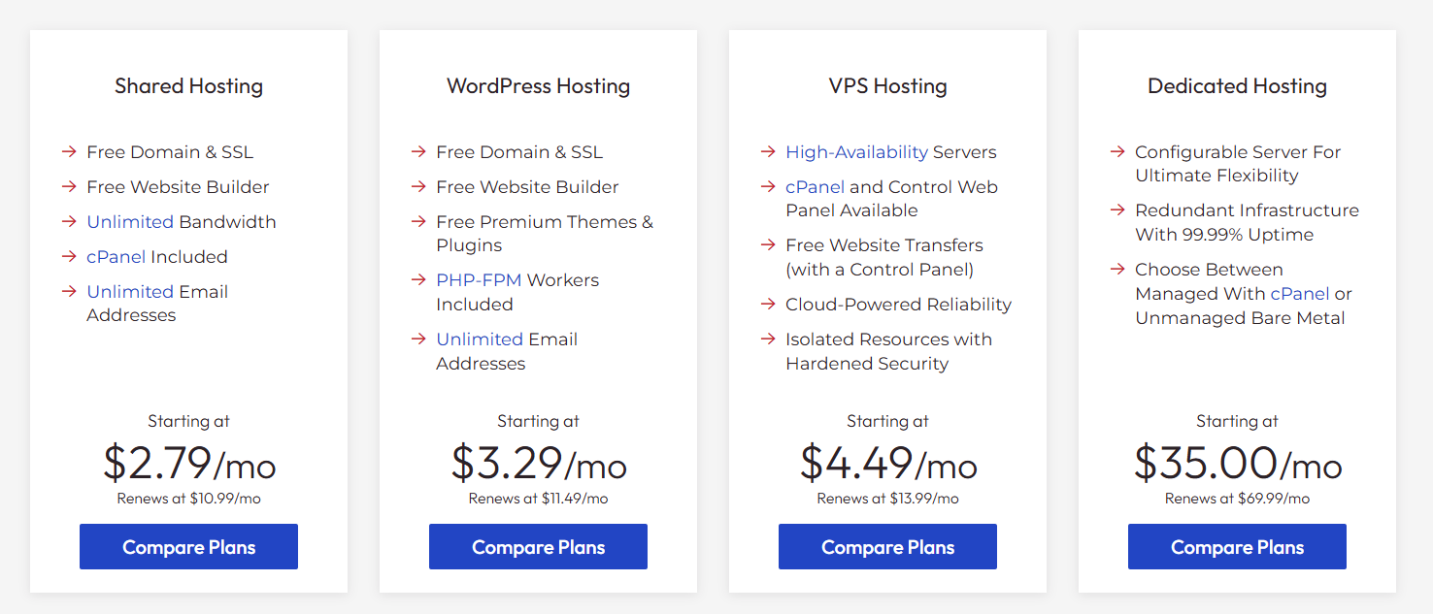1433x614 pixels.
Task: Open cPanel link in VPS Hosting card
Action: coord(816,187)
